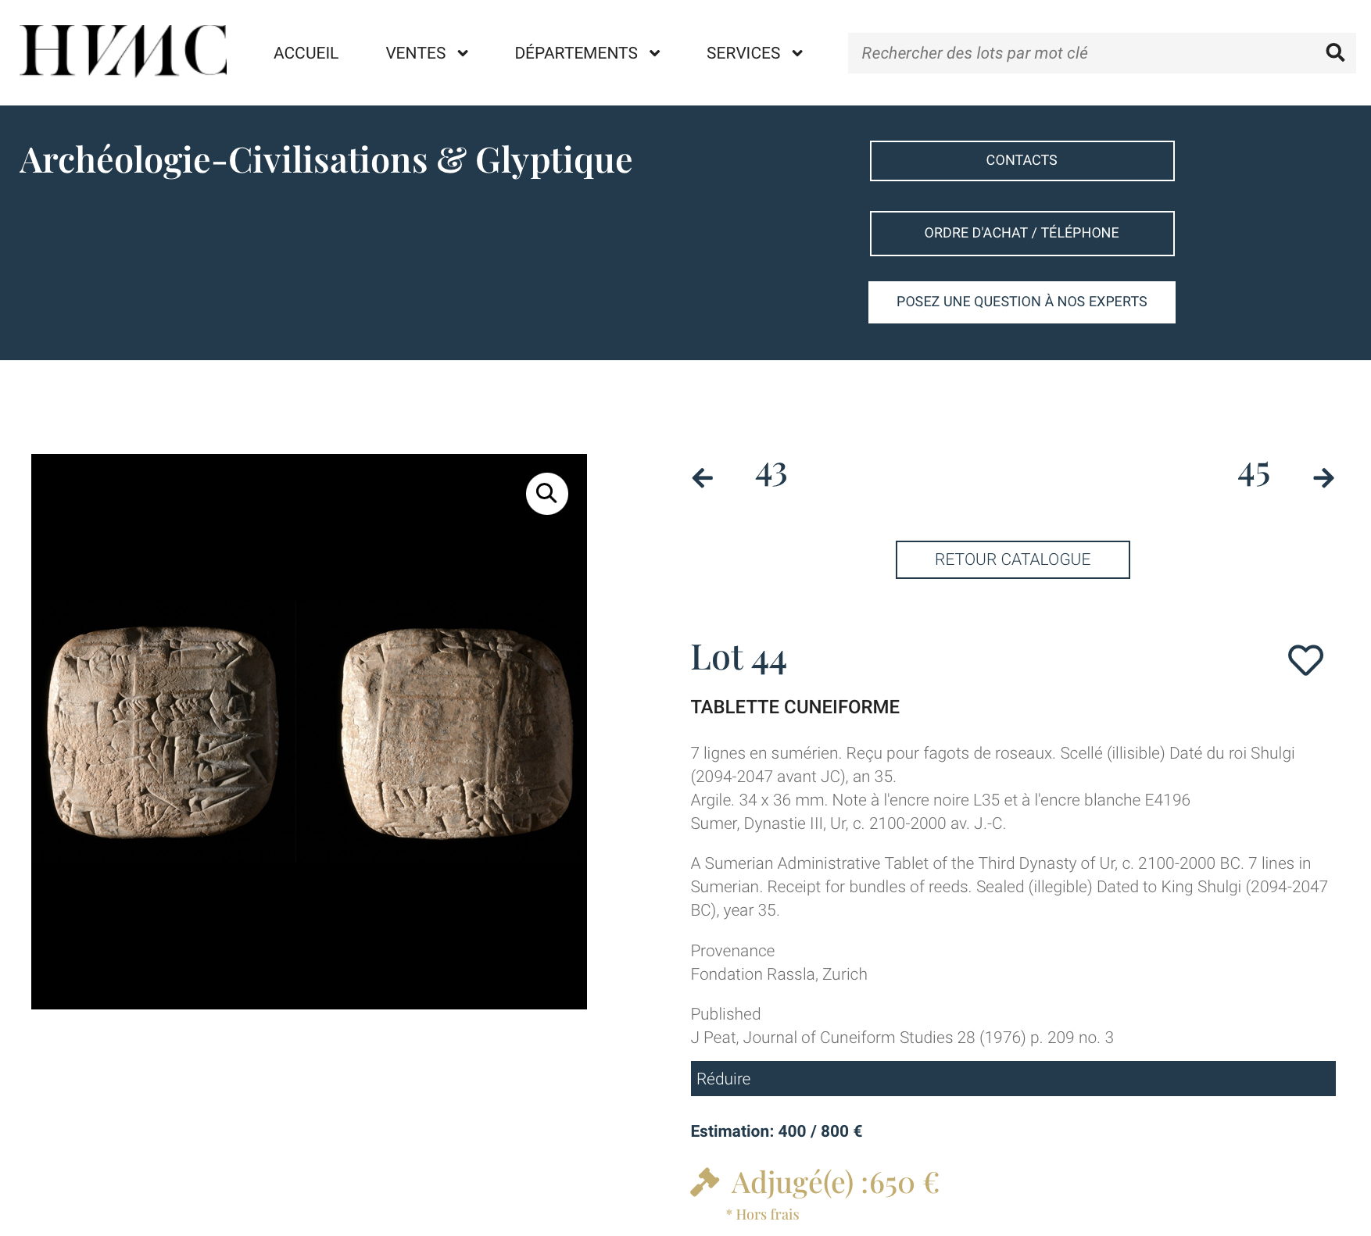The height and width of the screenshot is (1236, 1371).
Task: Go to previous lot with left arrow
Action: [703, 477]
